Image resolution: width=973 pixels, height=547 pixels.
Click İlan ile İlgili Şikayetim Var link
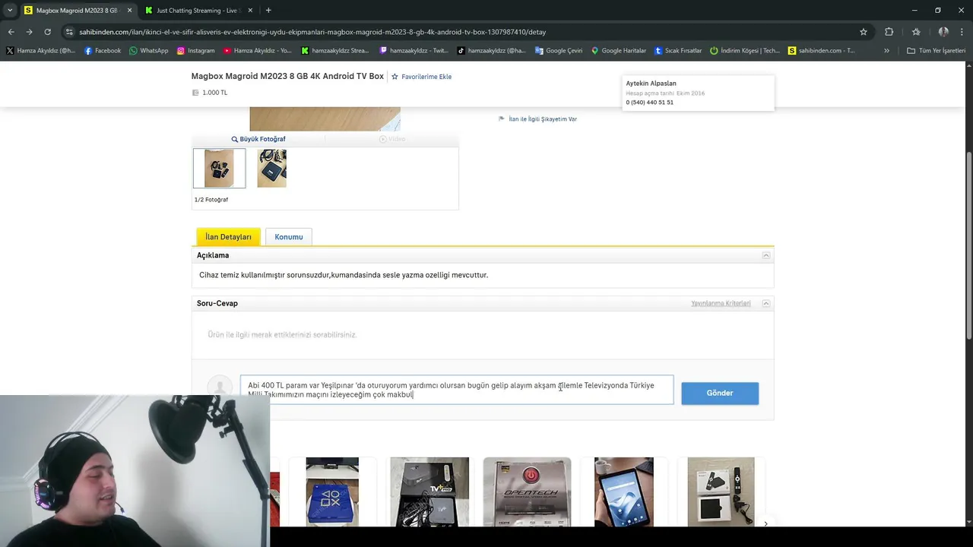pos(537,119)
